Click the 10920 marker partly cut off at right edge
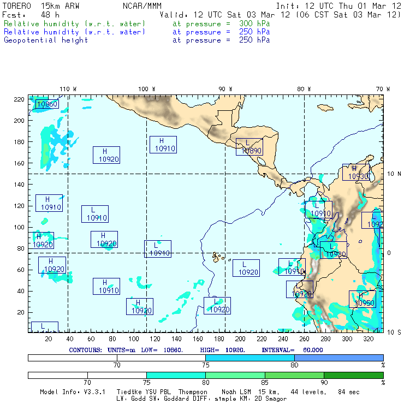Screen dimensions: 404x404 tap(372, 220)
